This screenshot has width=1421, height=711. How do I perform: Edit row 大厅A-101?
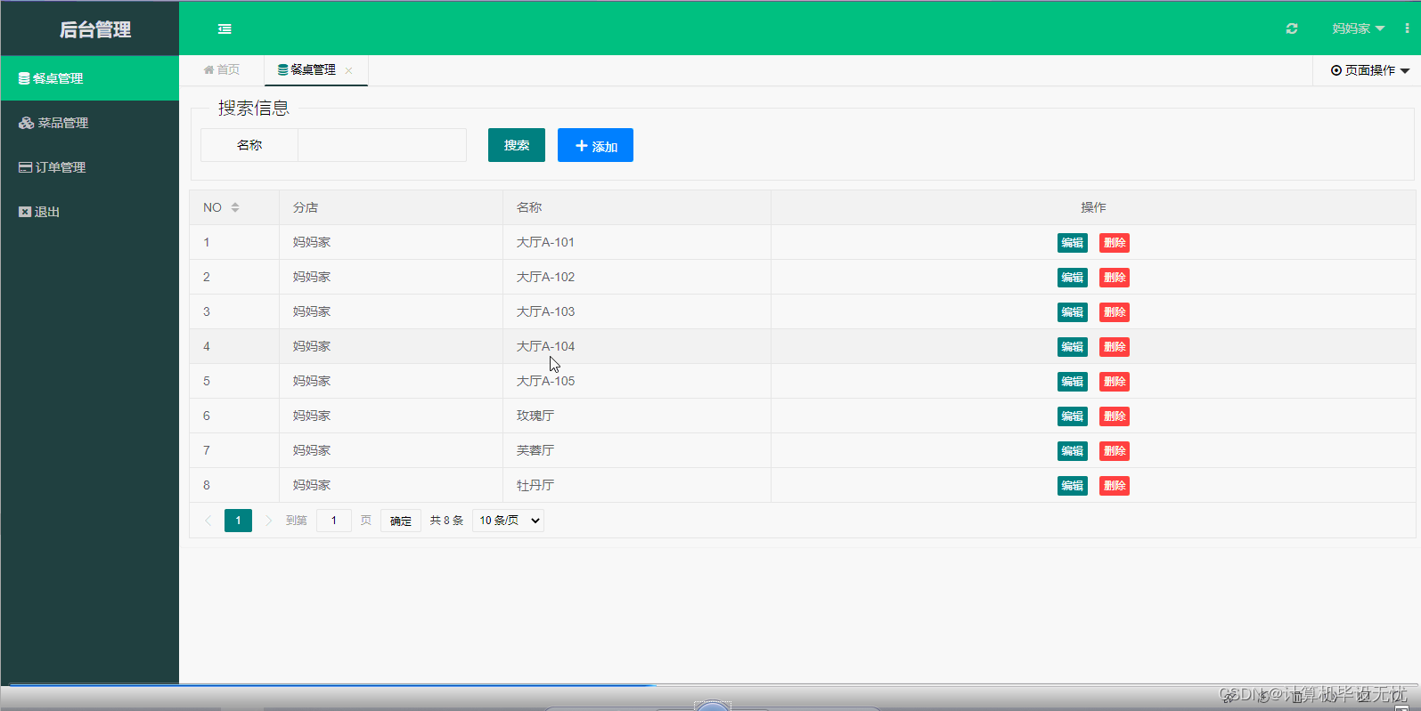pyautogui.click(x=1073, y=243)
